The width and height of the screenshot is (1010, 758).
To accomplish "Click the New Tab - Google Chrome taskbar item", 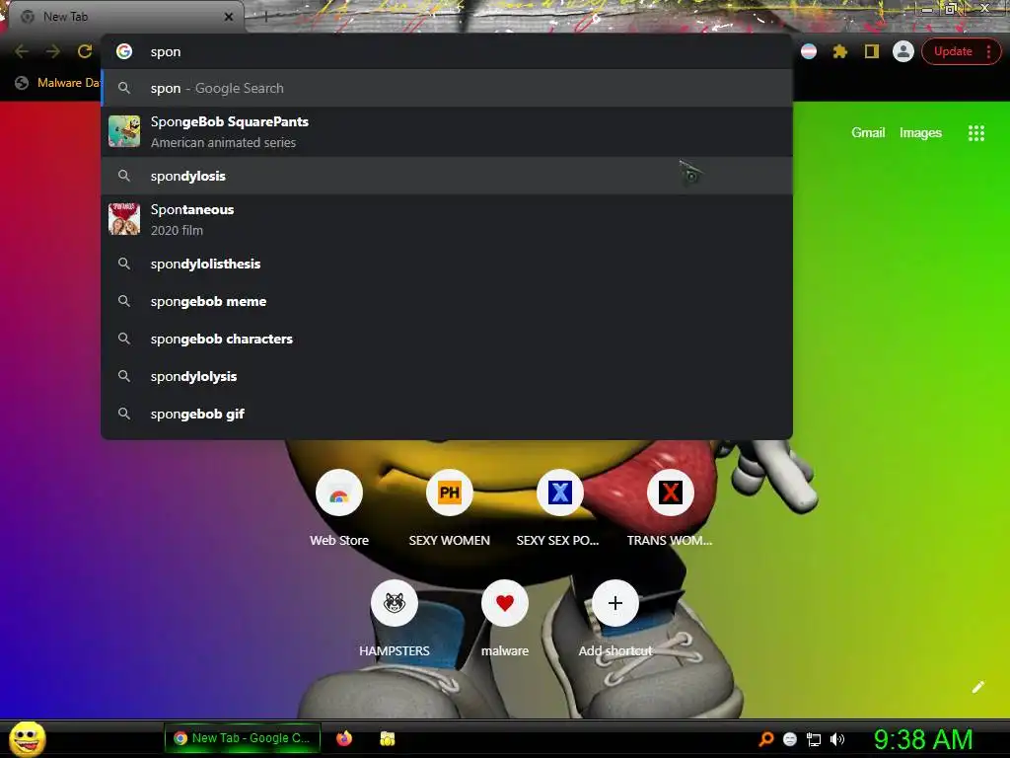I will tap(243, 738).
